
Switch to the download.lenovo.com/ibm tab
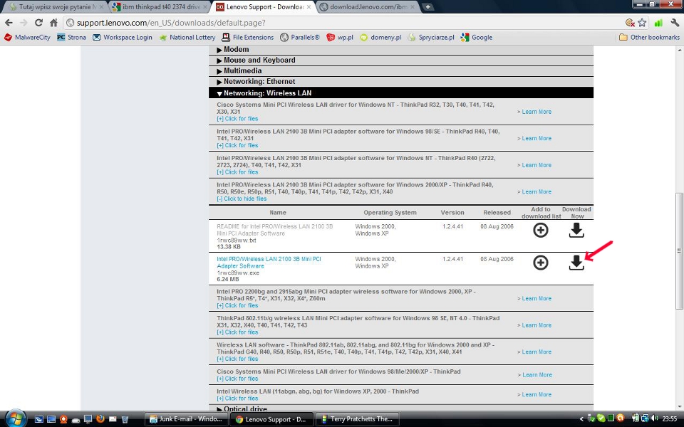click(367, 7)
